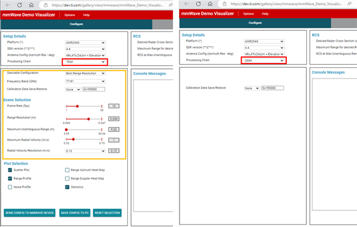Click the RCS heading in the right window
Viewport: 357px width, 227px height.
pos(315,35)
